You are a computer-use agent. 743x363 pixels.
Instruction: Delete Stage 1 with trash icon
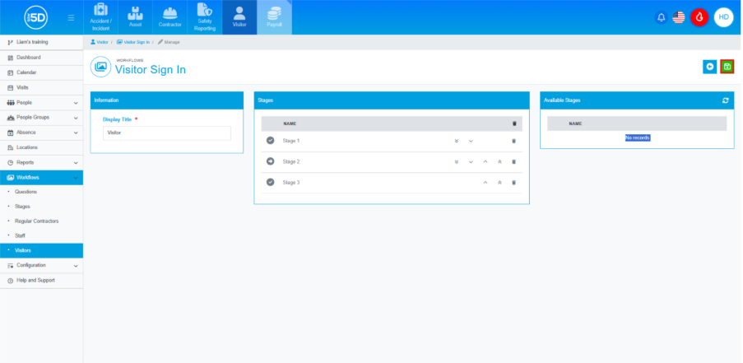point(514,141)
